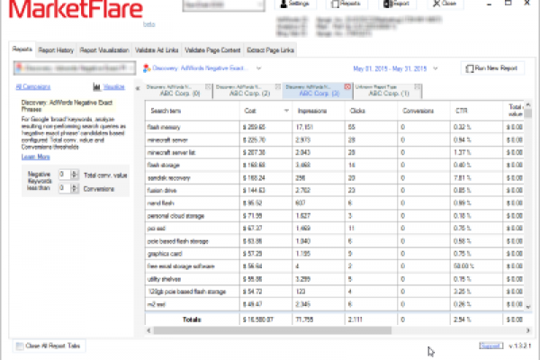The width and height of the screenshot is (540, 360).
Task: Click Clear All Report Tabs button
Action: (x=49, y=346)
